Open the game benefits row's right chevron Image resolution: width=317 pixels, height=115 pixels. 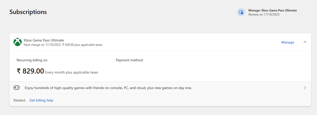pos(305,88)
